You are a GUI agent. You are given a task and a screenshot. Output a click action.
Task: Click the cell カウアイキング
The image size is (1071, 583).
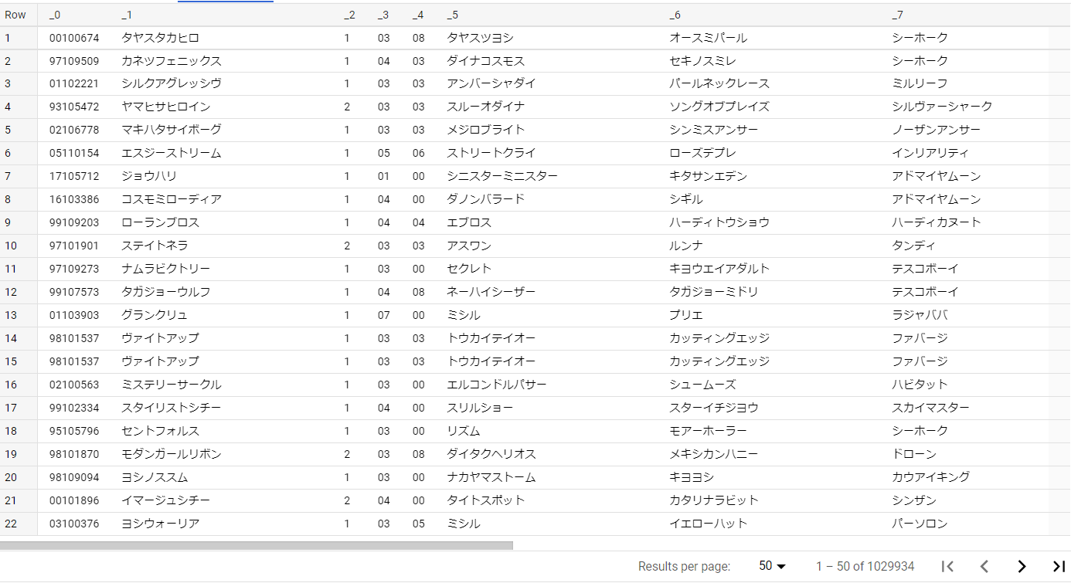click(931, 477)
